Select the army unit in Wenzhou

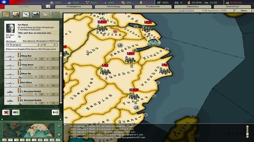[165, 71]
